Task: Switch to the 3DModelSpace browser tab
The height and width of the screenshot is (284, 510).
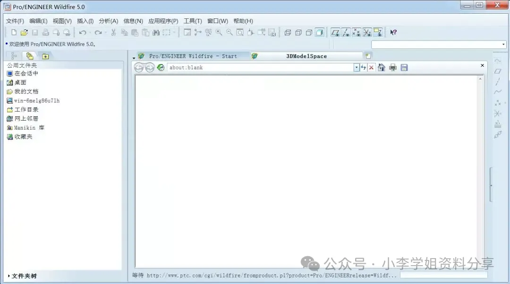Action: [306, 56]
